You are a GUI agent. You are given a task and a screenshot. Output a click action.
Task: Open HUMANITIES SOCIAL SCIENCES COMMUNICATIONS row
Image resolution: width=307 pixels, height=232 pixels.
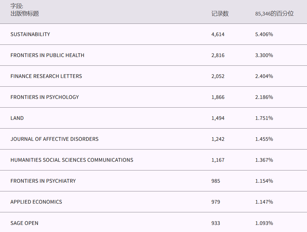click(72, 160)
